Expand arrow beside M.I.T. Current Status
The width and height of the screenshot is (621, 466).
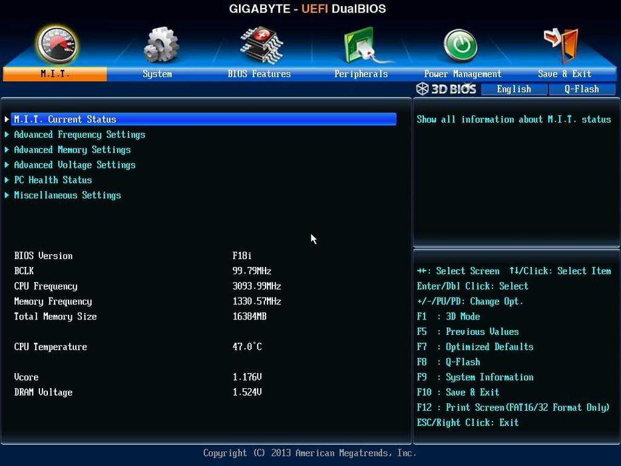pos(7,119)
